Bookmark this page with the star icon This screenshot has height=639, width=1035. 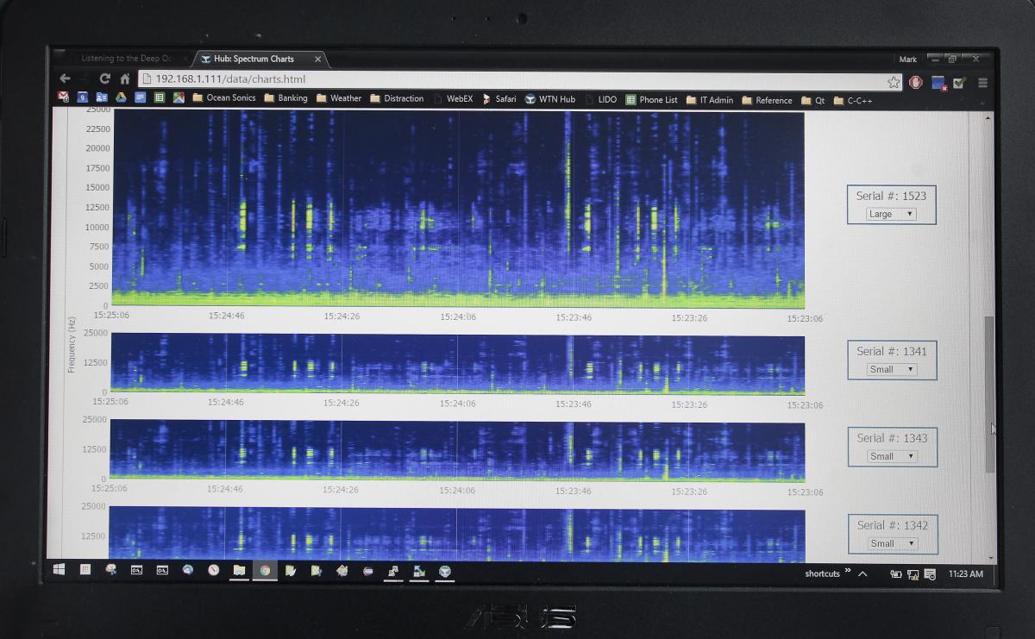click(894, 82)
